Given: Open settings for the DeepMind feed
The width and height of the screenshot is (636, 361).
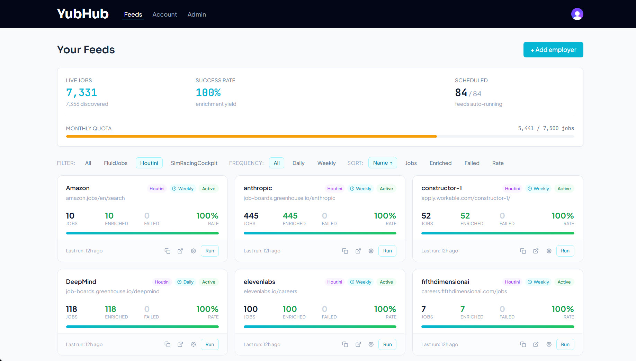Looking at the screenshot, I should [193, 344].
